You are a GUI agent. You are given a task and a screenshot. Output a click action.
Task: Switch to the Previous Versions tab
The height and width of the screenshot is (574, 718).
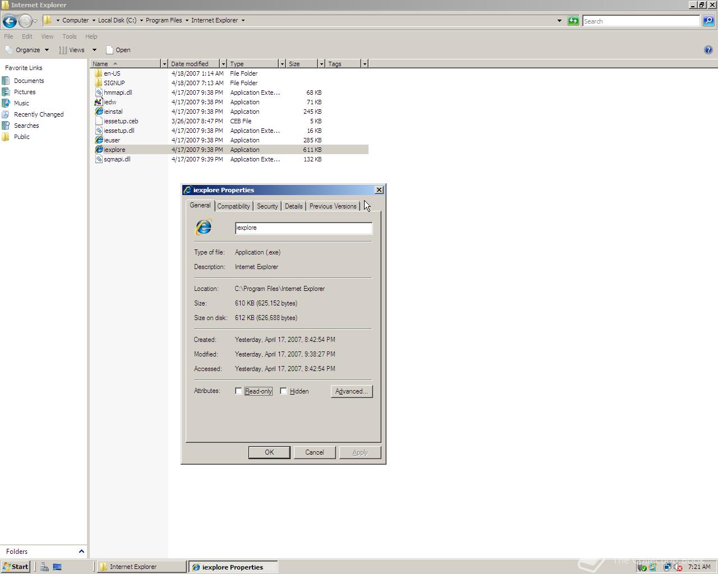[x=333, y=206]
